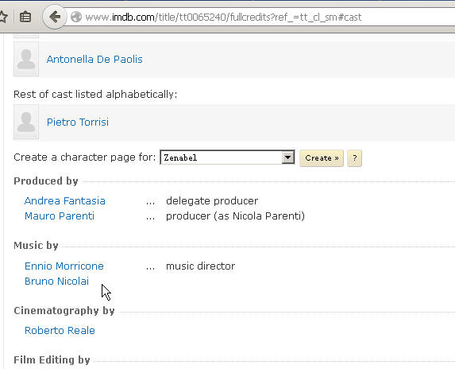
Task: Open Antonella De Paolis link
Action: click(x=94, y=60)
